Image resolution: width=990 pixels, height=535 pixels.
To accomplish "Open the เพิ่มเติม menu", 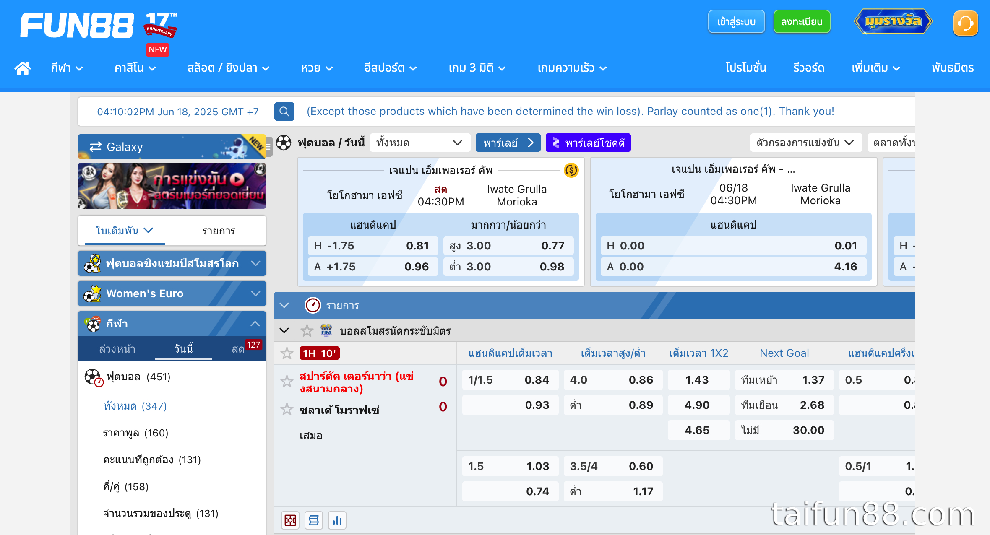I will 875,68.
